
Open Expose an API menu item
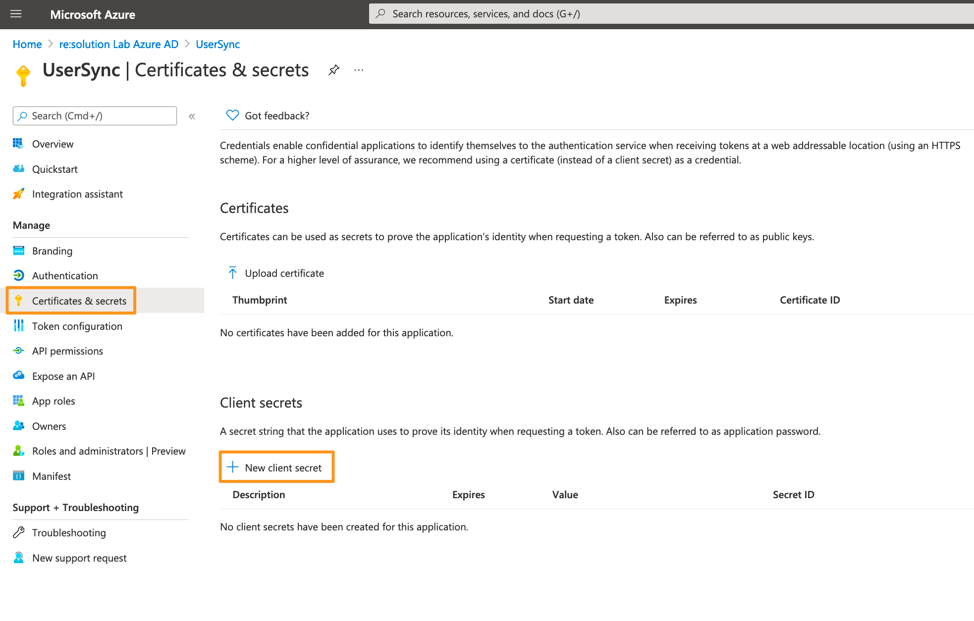(64, 376)
